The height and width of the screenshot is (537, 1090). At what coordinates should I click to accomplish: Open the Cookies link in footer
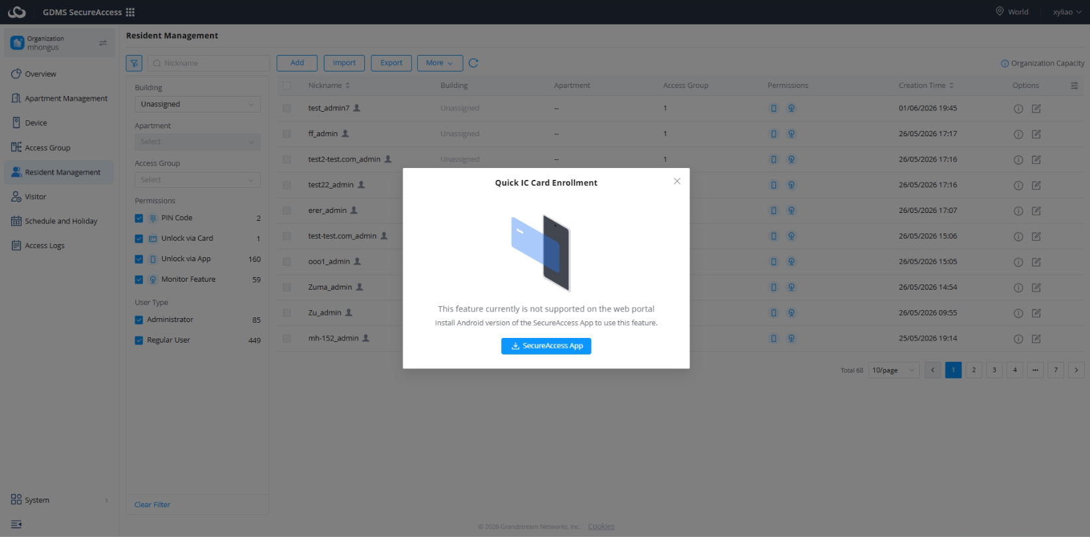(x=601, y=526)
